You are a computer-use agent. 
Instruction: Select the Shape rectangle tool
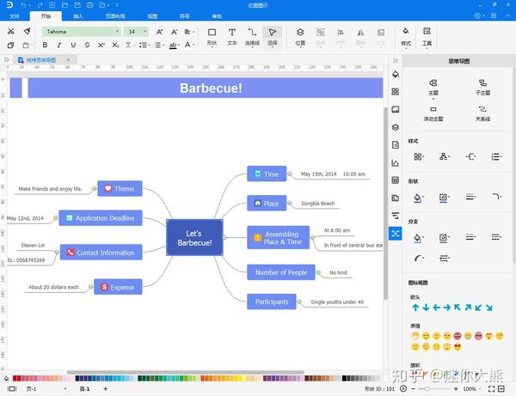tap(212, 36)
